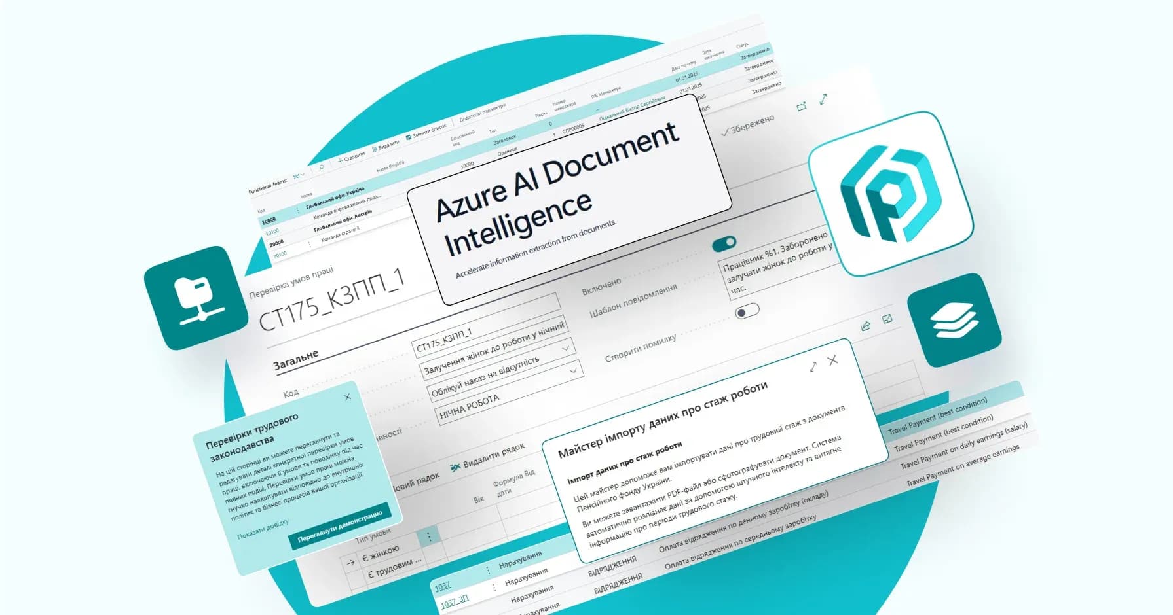This screenshot has height=615, width=1173.
Task: Click the search magnifier in Functional Teams list
Action: click(x=321, y=167)
